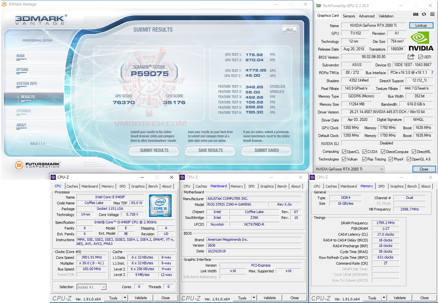Toggle the UEFI checkbox in GPU-Z
This screenshot has width=438, height=303.
pyautogui.click(x=420, y=57)
